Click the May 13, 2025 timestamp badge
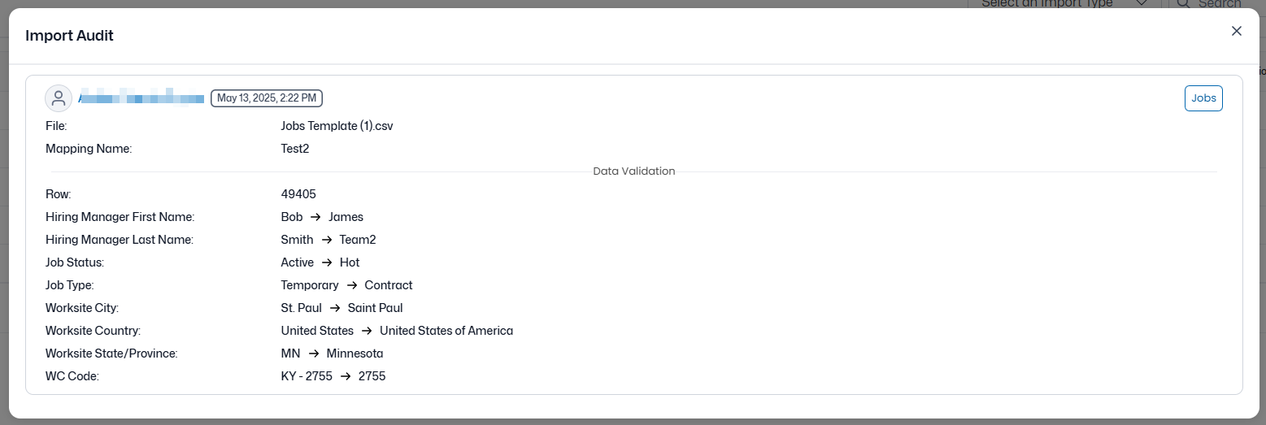Image resolution: width=1266 pixels, height=425 pixels. pos(267,98)
